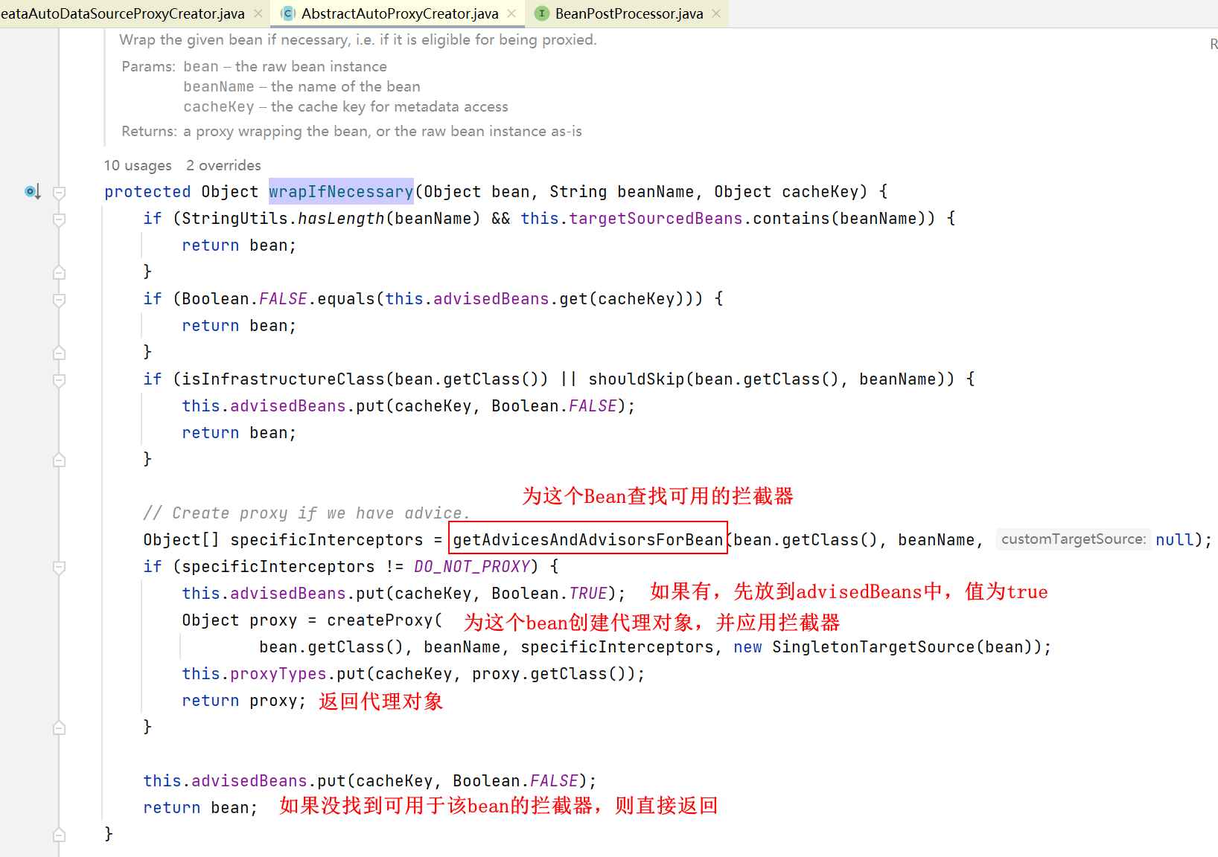Close the SeataAutoDataSourceProxyCreator.java tab
The width and height of the screenshot is (1218, 857).
coord(258,13)
